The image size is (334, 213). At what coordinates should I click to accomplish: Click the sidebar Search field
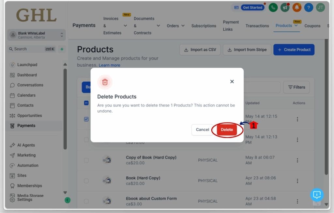click(32, 49)
